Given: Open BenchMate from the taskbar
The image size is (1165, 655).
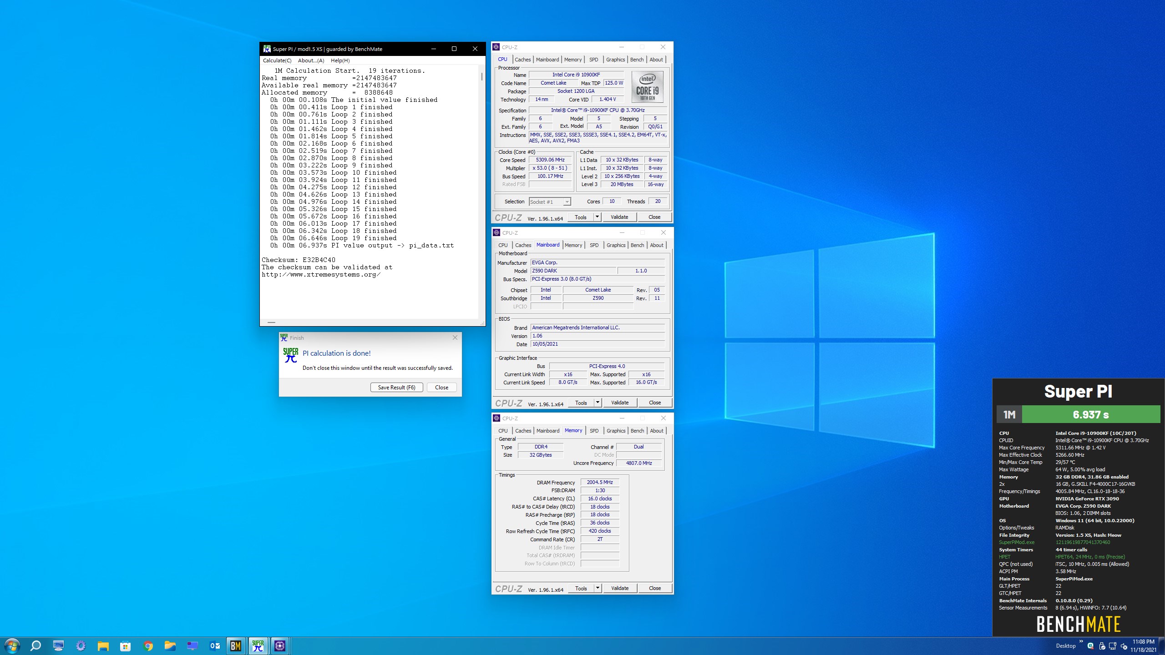Looking at the screenshot, I should (x=235, y=645).
